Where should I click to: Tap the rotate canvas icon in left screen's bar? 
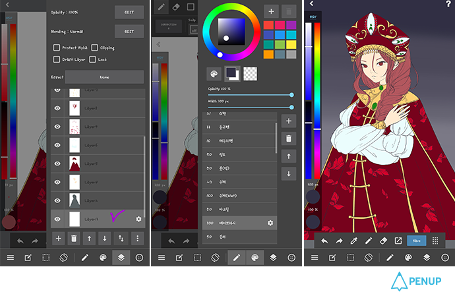point(63,258)
